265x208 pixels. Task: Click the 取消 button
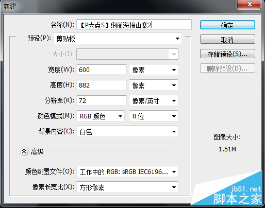pos(227,40)
